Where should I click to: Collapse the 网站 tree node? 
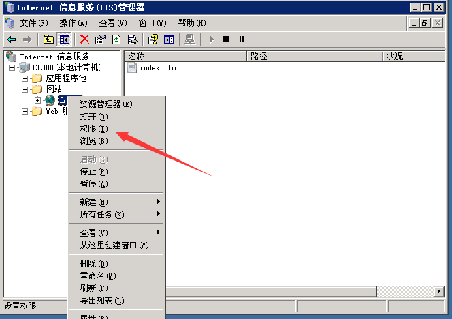point(25,89)
